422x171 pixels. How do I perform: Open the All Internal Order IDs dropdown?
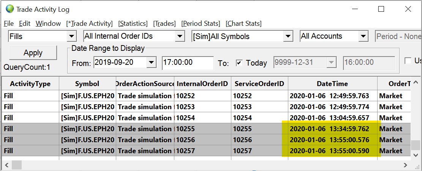[180, 36]
